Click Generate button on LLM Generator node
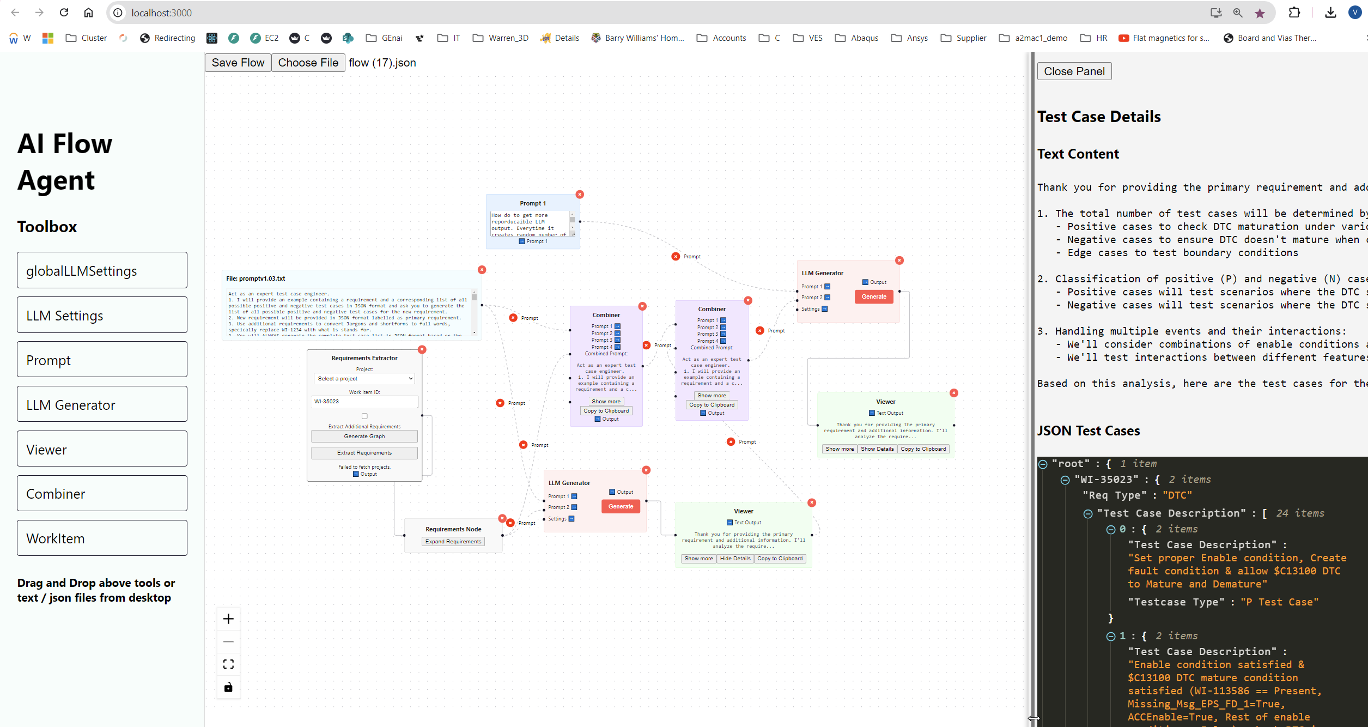The image size is (1368, 727). [873, 295]
